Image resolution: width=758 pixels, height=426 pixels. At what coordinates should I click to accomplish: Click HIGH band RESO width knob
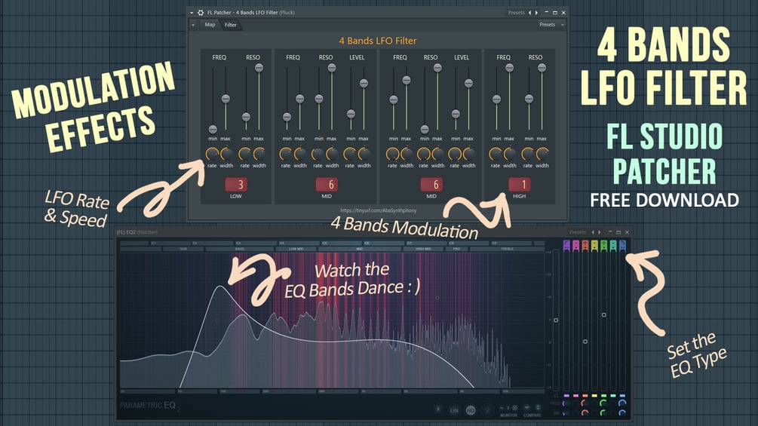[x=542, y=154]
